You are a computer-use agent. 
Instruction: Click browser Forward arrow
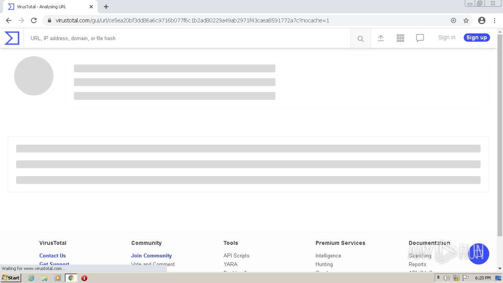[x=21, y=20]
